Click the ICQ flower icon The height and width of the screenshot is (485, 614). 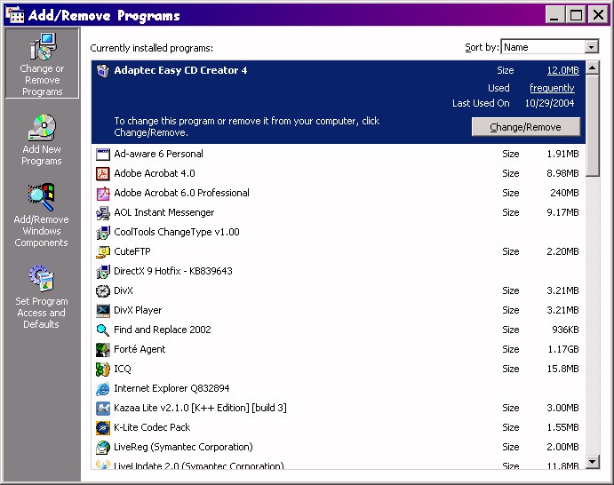click(102, 370)
